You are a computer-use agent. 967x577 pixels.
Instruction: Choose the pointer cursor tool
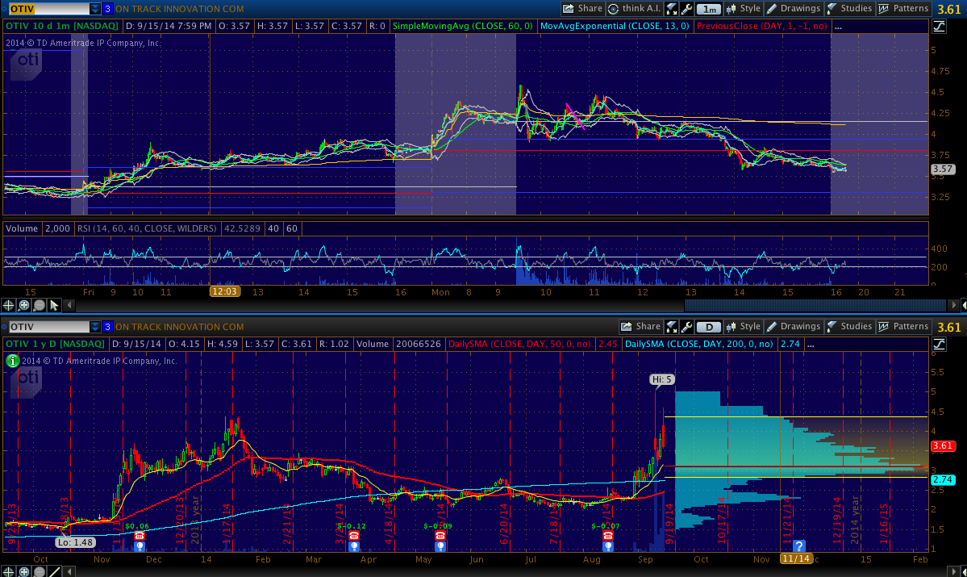54,305
